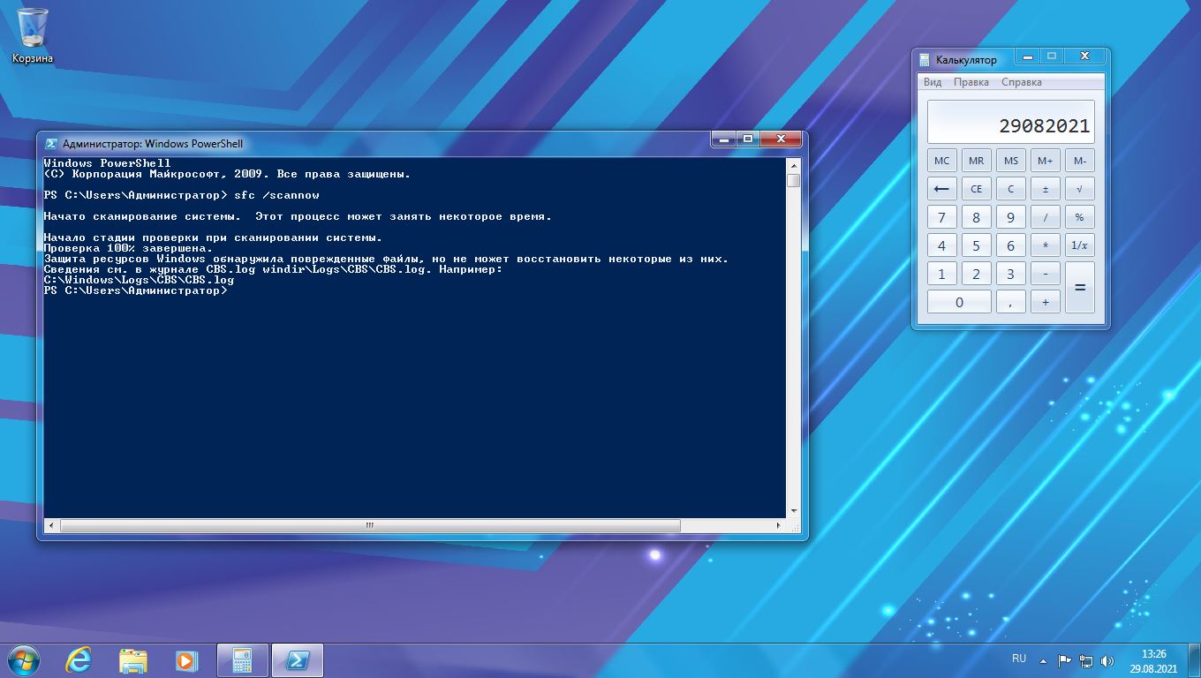Open the Правка menu in Calculator
Screen dimensions: 1201x678
tap(971, 82)
